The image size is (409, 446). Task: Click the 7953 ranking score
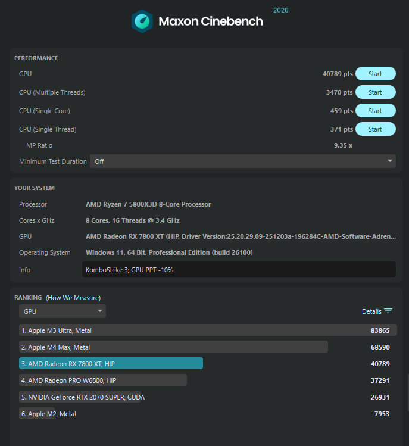[x=382, y=414]
